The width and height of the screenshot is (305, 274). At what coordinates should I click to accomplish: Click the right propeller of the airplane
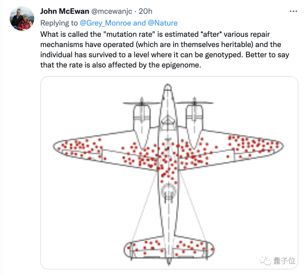click(x=194, y=102)
